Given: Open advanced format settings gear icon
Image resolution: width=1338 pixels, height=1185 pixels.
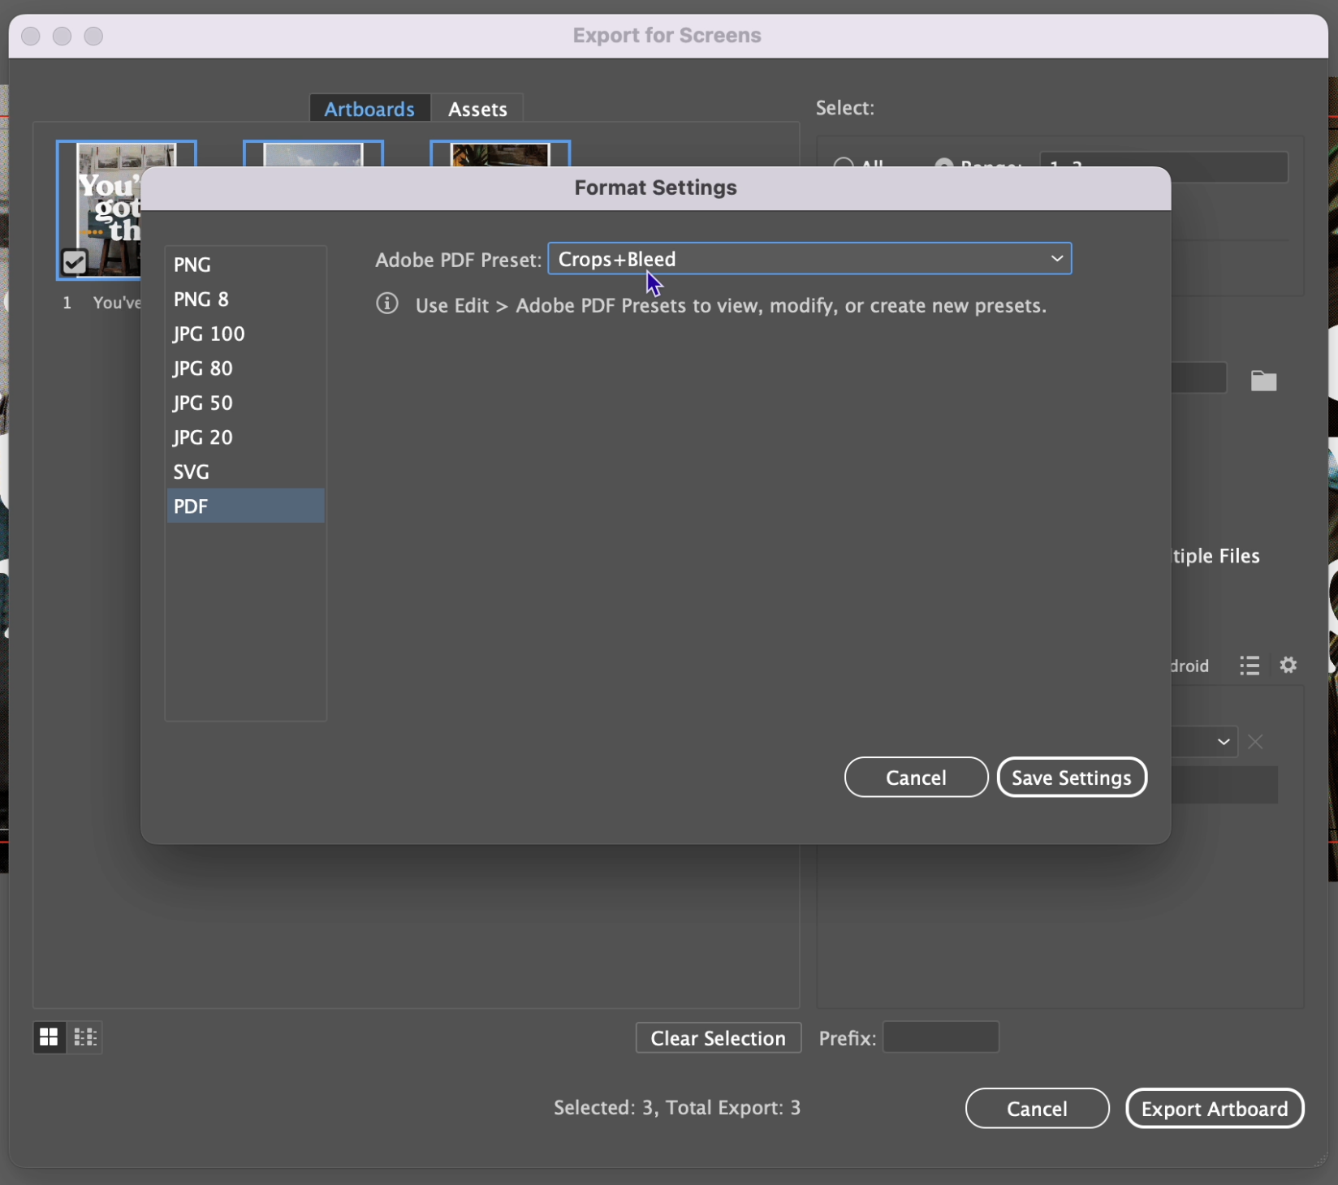Looking at the screenshot, I should tap(1288, 665).
